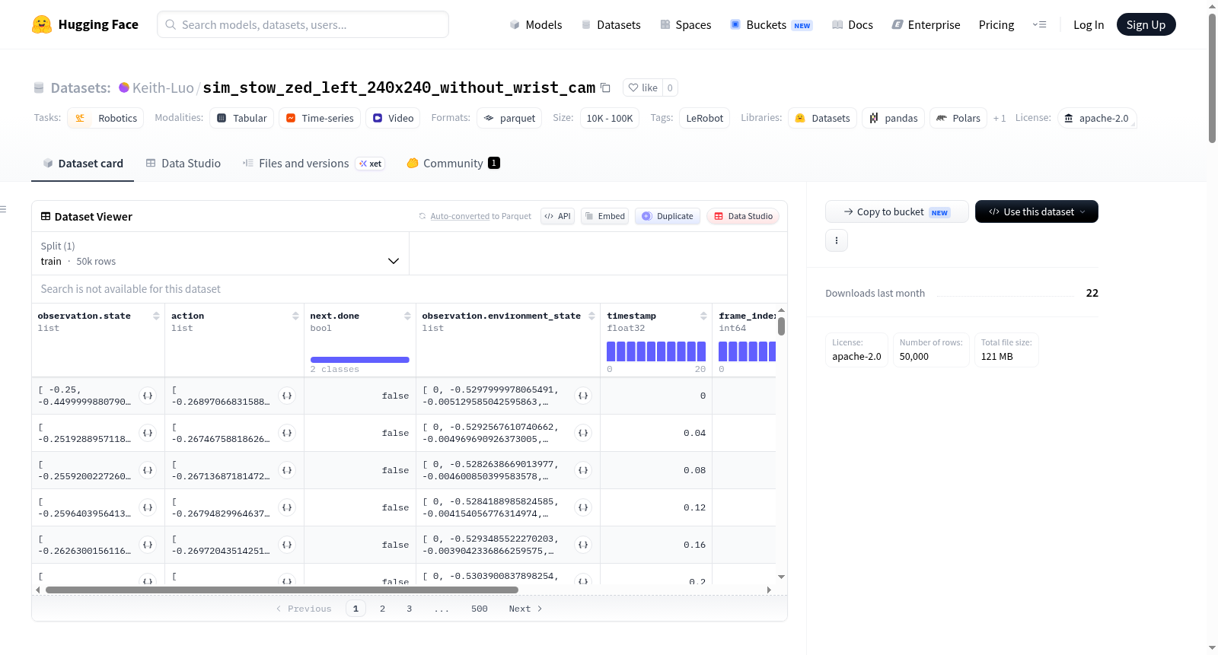1218x655 pixels.
Task: Click the table's horizontal scrollbar
Action: pos(282,590)
